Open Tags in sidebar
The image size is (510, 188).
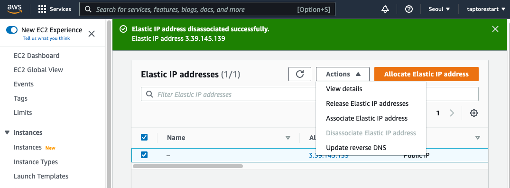[x=20, y=99]
